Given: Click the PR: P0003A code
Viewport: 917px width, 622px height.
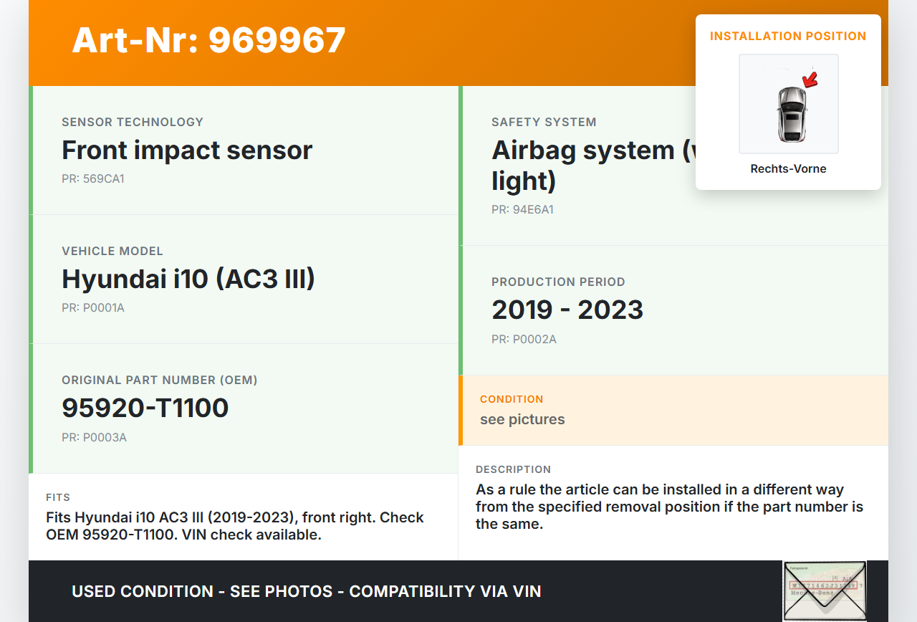Looking at the screenshot, I should click(94, 437).
